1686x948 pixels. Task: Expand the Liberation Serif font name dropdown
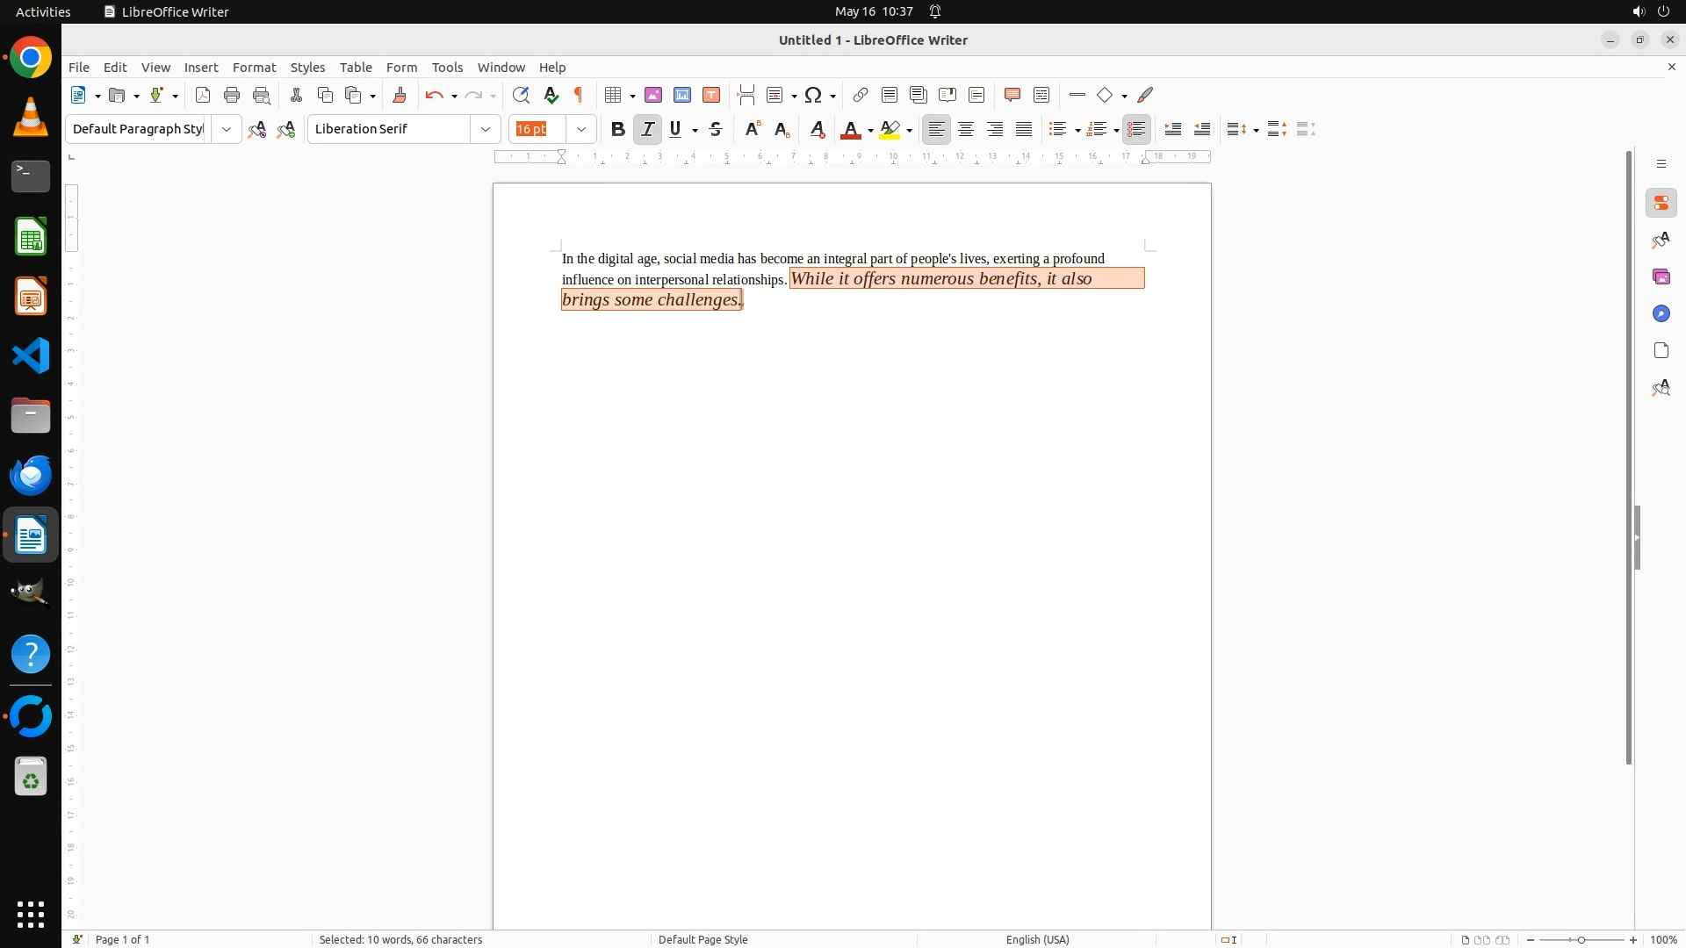pyautogui.click(x=486, y=129)
